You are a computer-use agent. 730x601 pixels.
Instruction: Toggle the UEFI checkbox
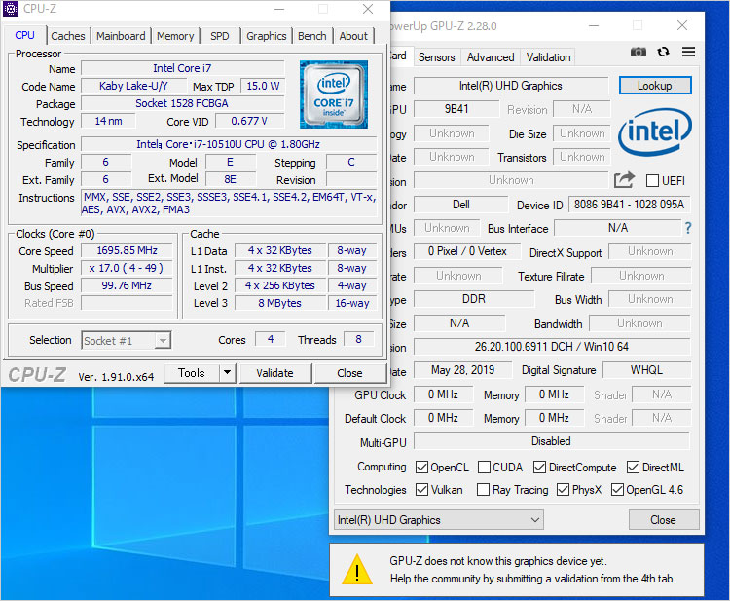pyautogui.click(x=653, y=181)
